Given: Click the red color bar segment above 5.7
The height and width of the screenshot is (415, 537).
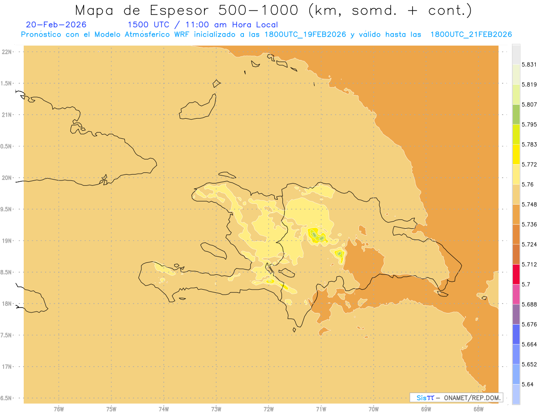Looking at the screenshot, I should pos(516,274).
